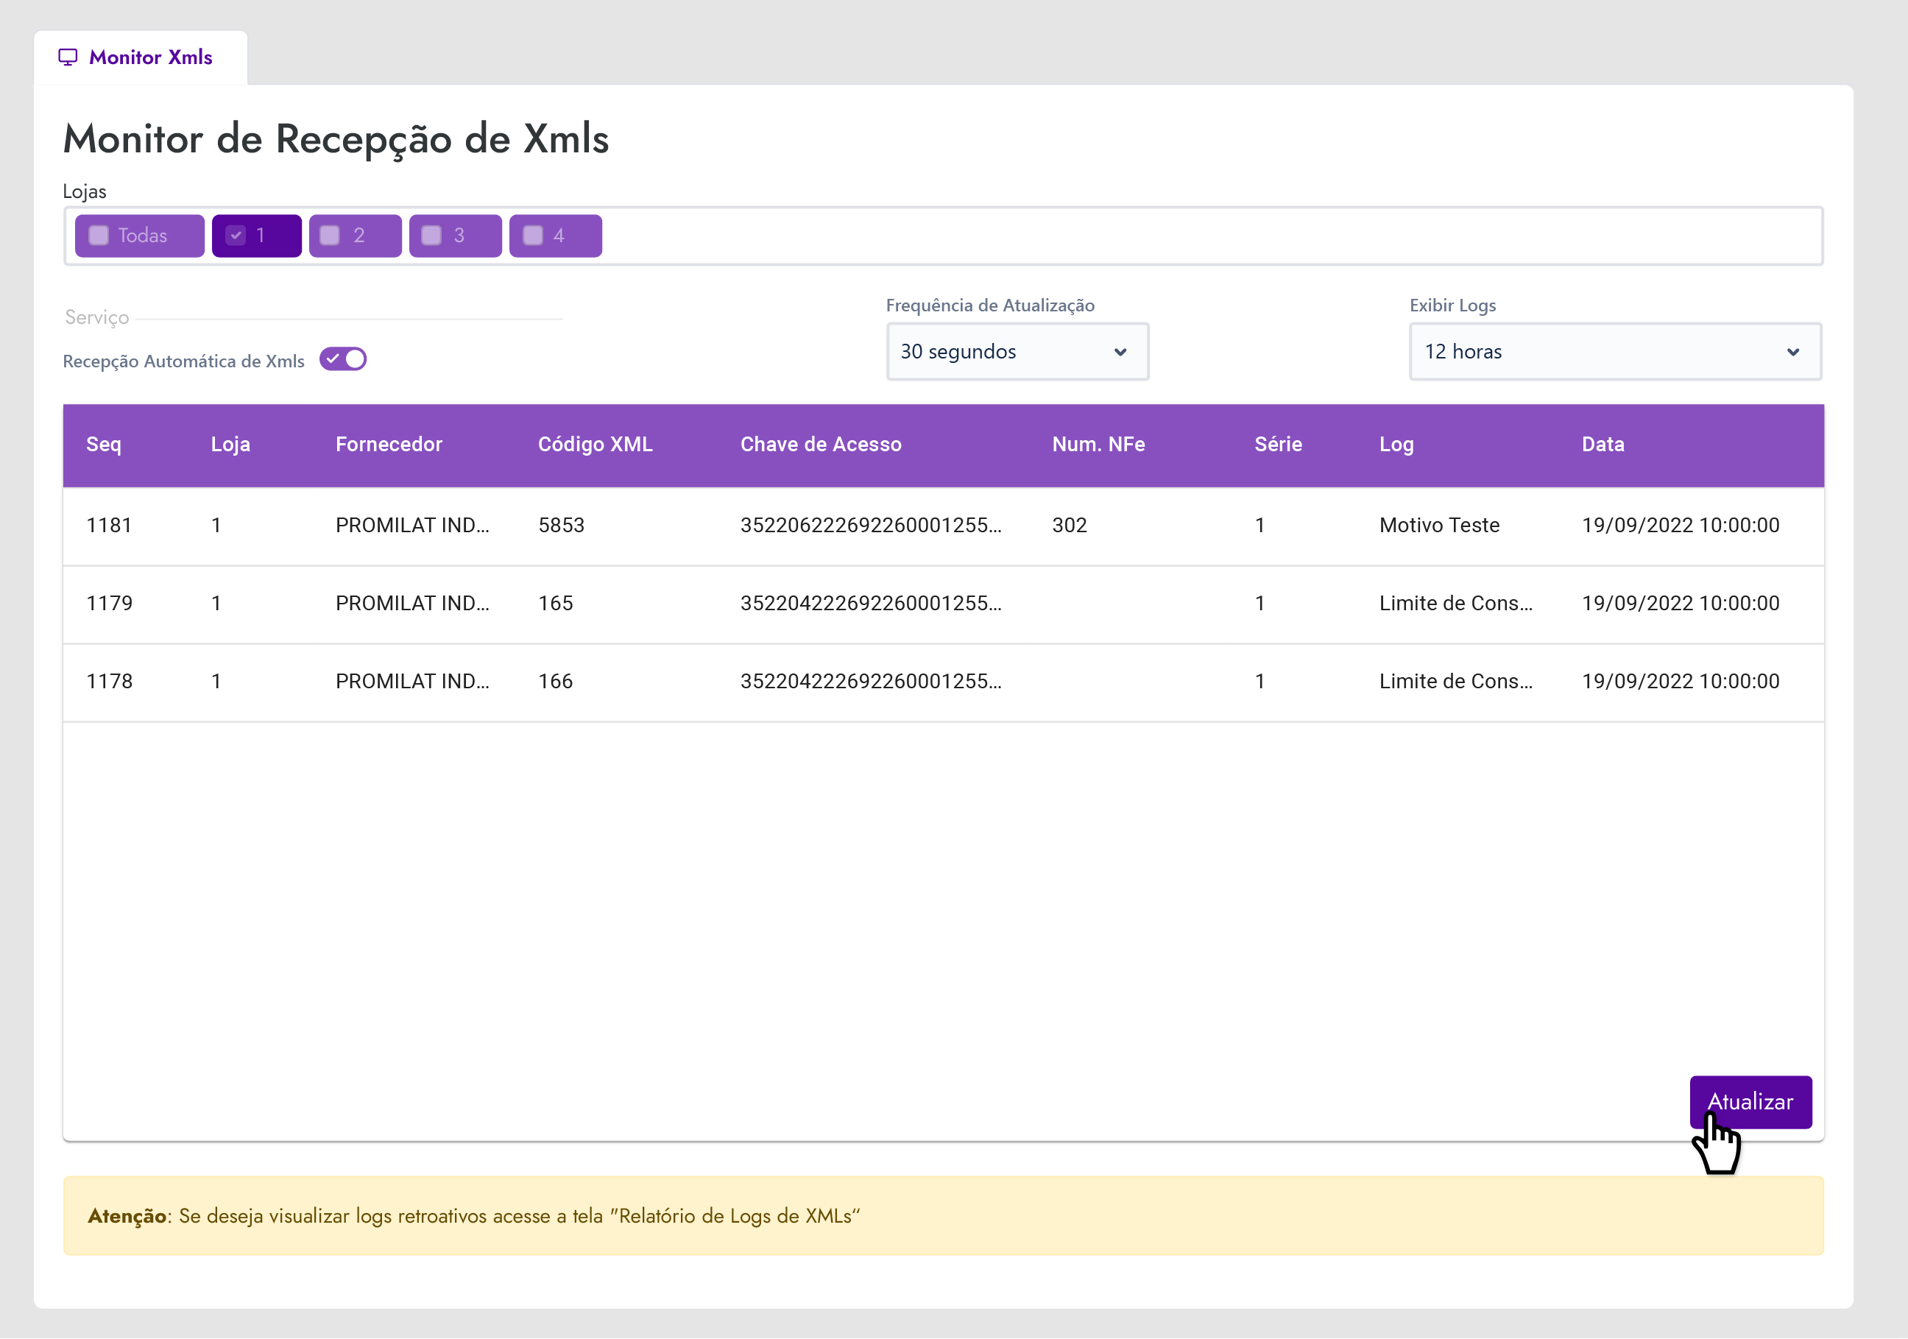The height and width of the screenshot is (1339, 1908).
Task: Click the Fornecedor column header
Action: [x=388, y=445]
